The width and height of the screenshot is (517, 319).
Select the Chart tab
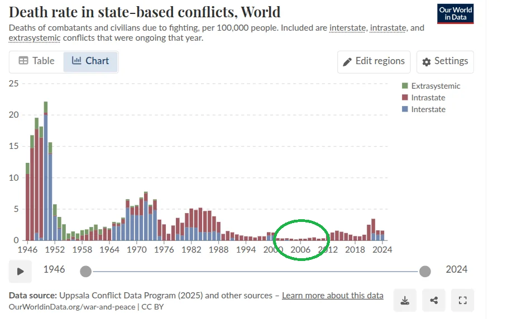pyautogui.click(x=90, y=61)
